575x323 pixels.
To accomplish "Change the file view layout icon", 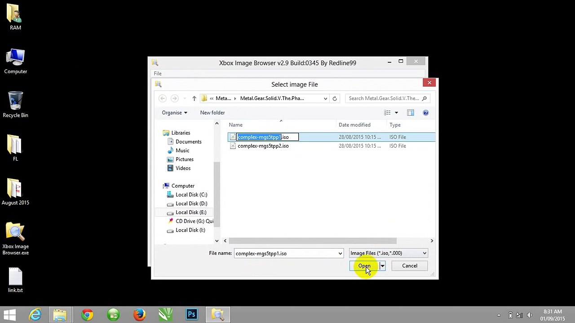I will 387,113.
